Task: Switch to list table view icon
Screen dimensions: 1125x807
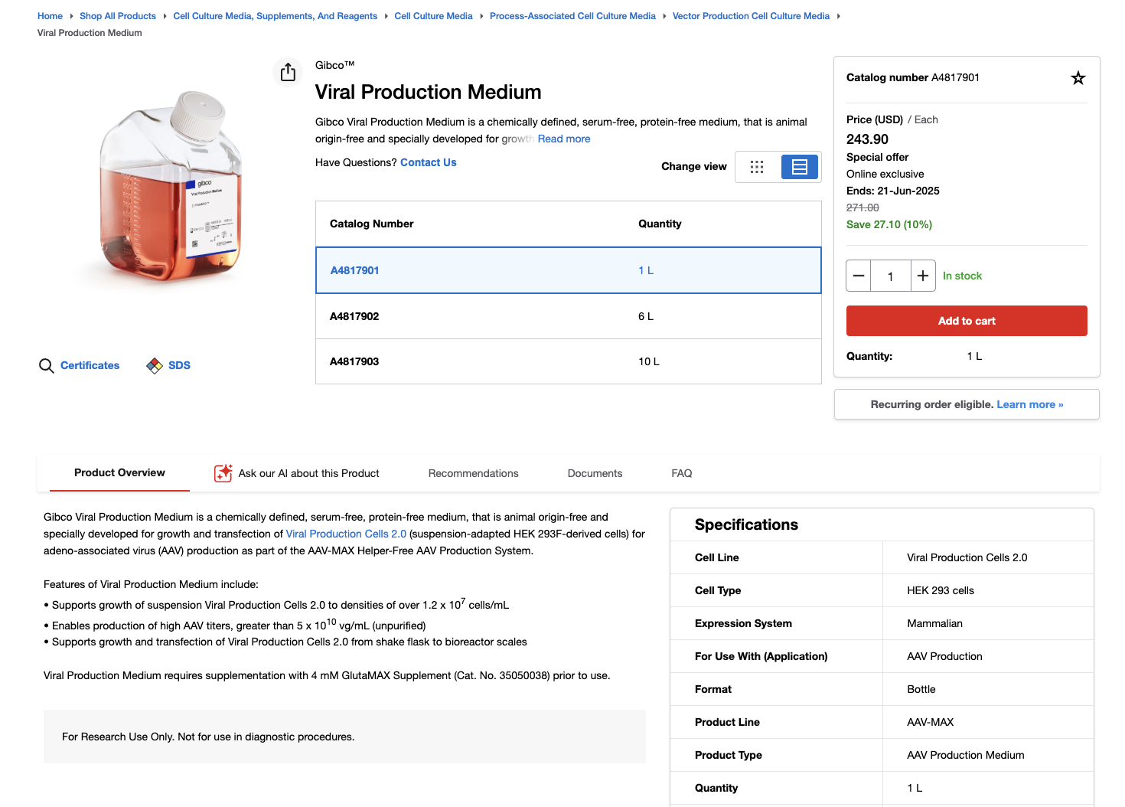Action: 799,166
